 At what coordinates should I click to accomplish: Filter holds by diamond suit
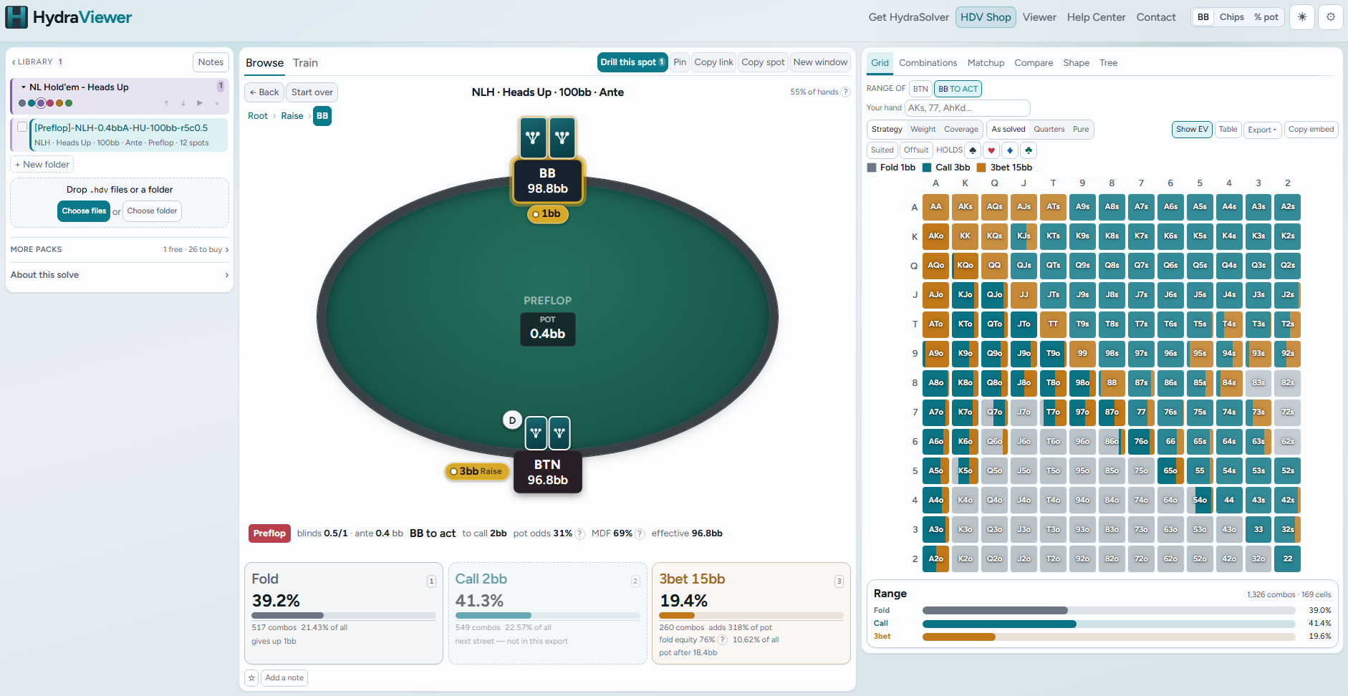1010,150
